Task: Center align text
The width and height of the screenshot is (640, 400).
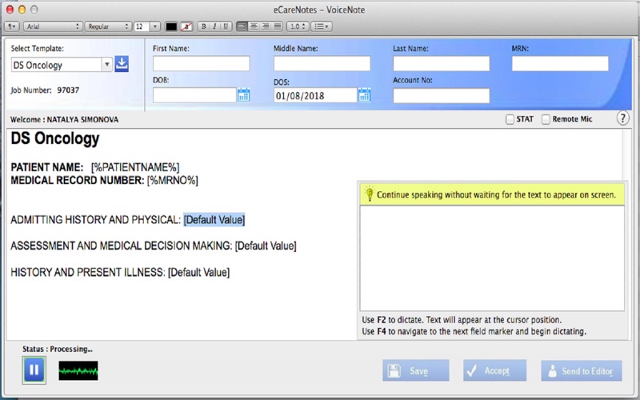Action: click(254, 26)
